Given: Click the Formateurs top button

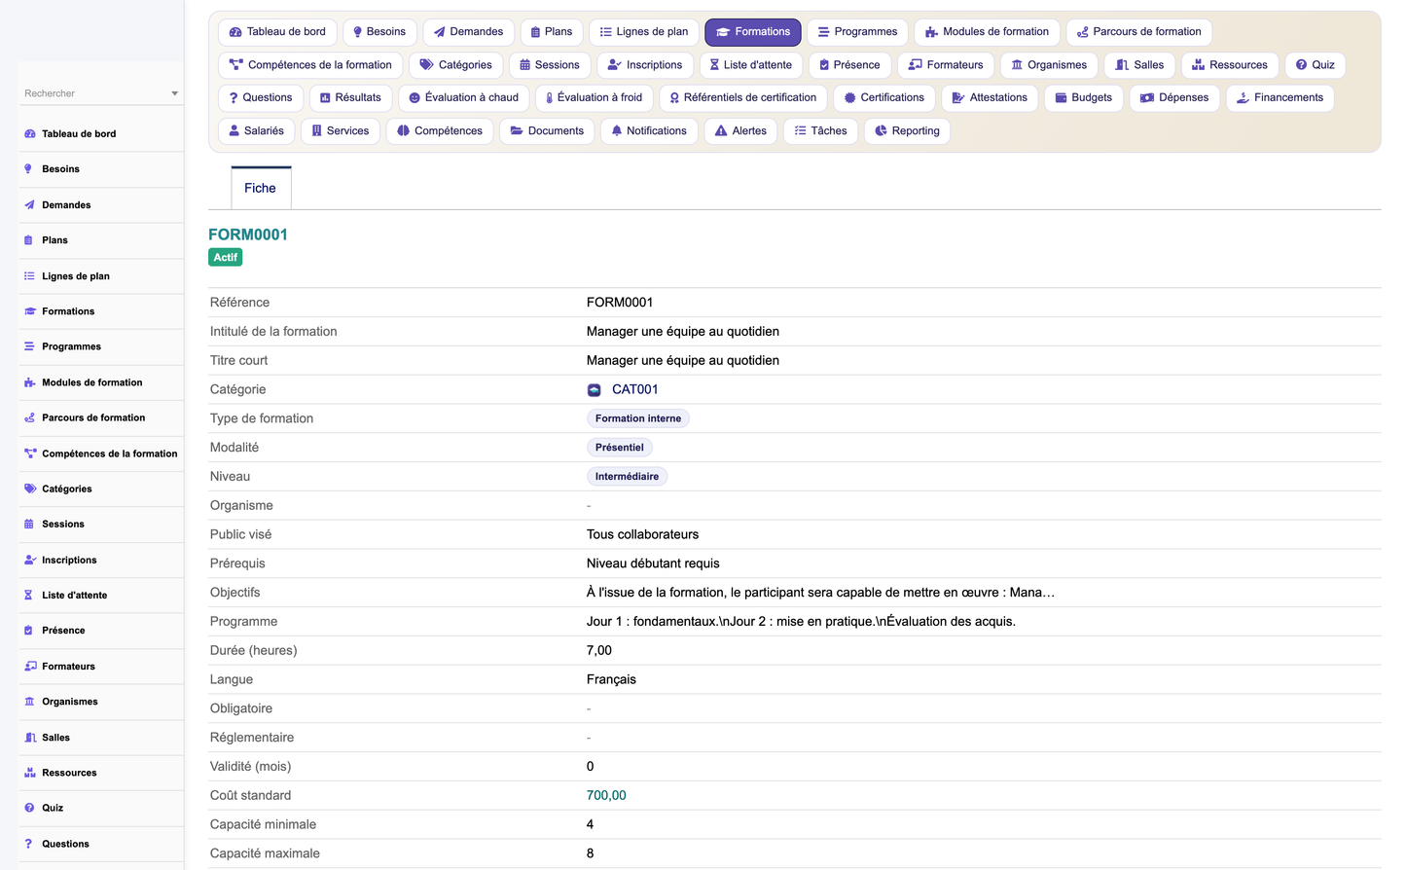Looking at the screenshot, I should pyautogui.click(x=946, y=65).
